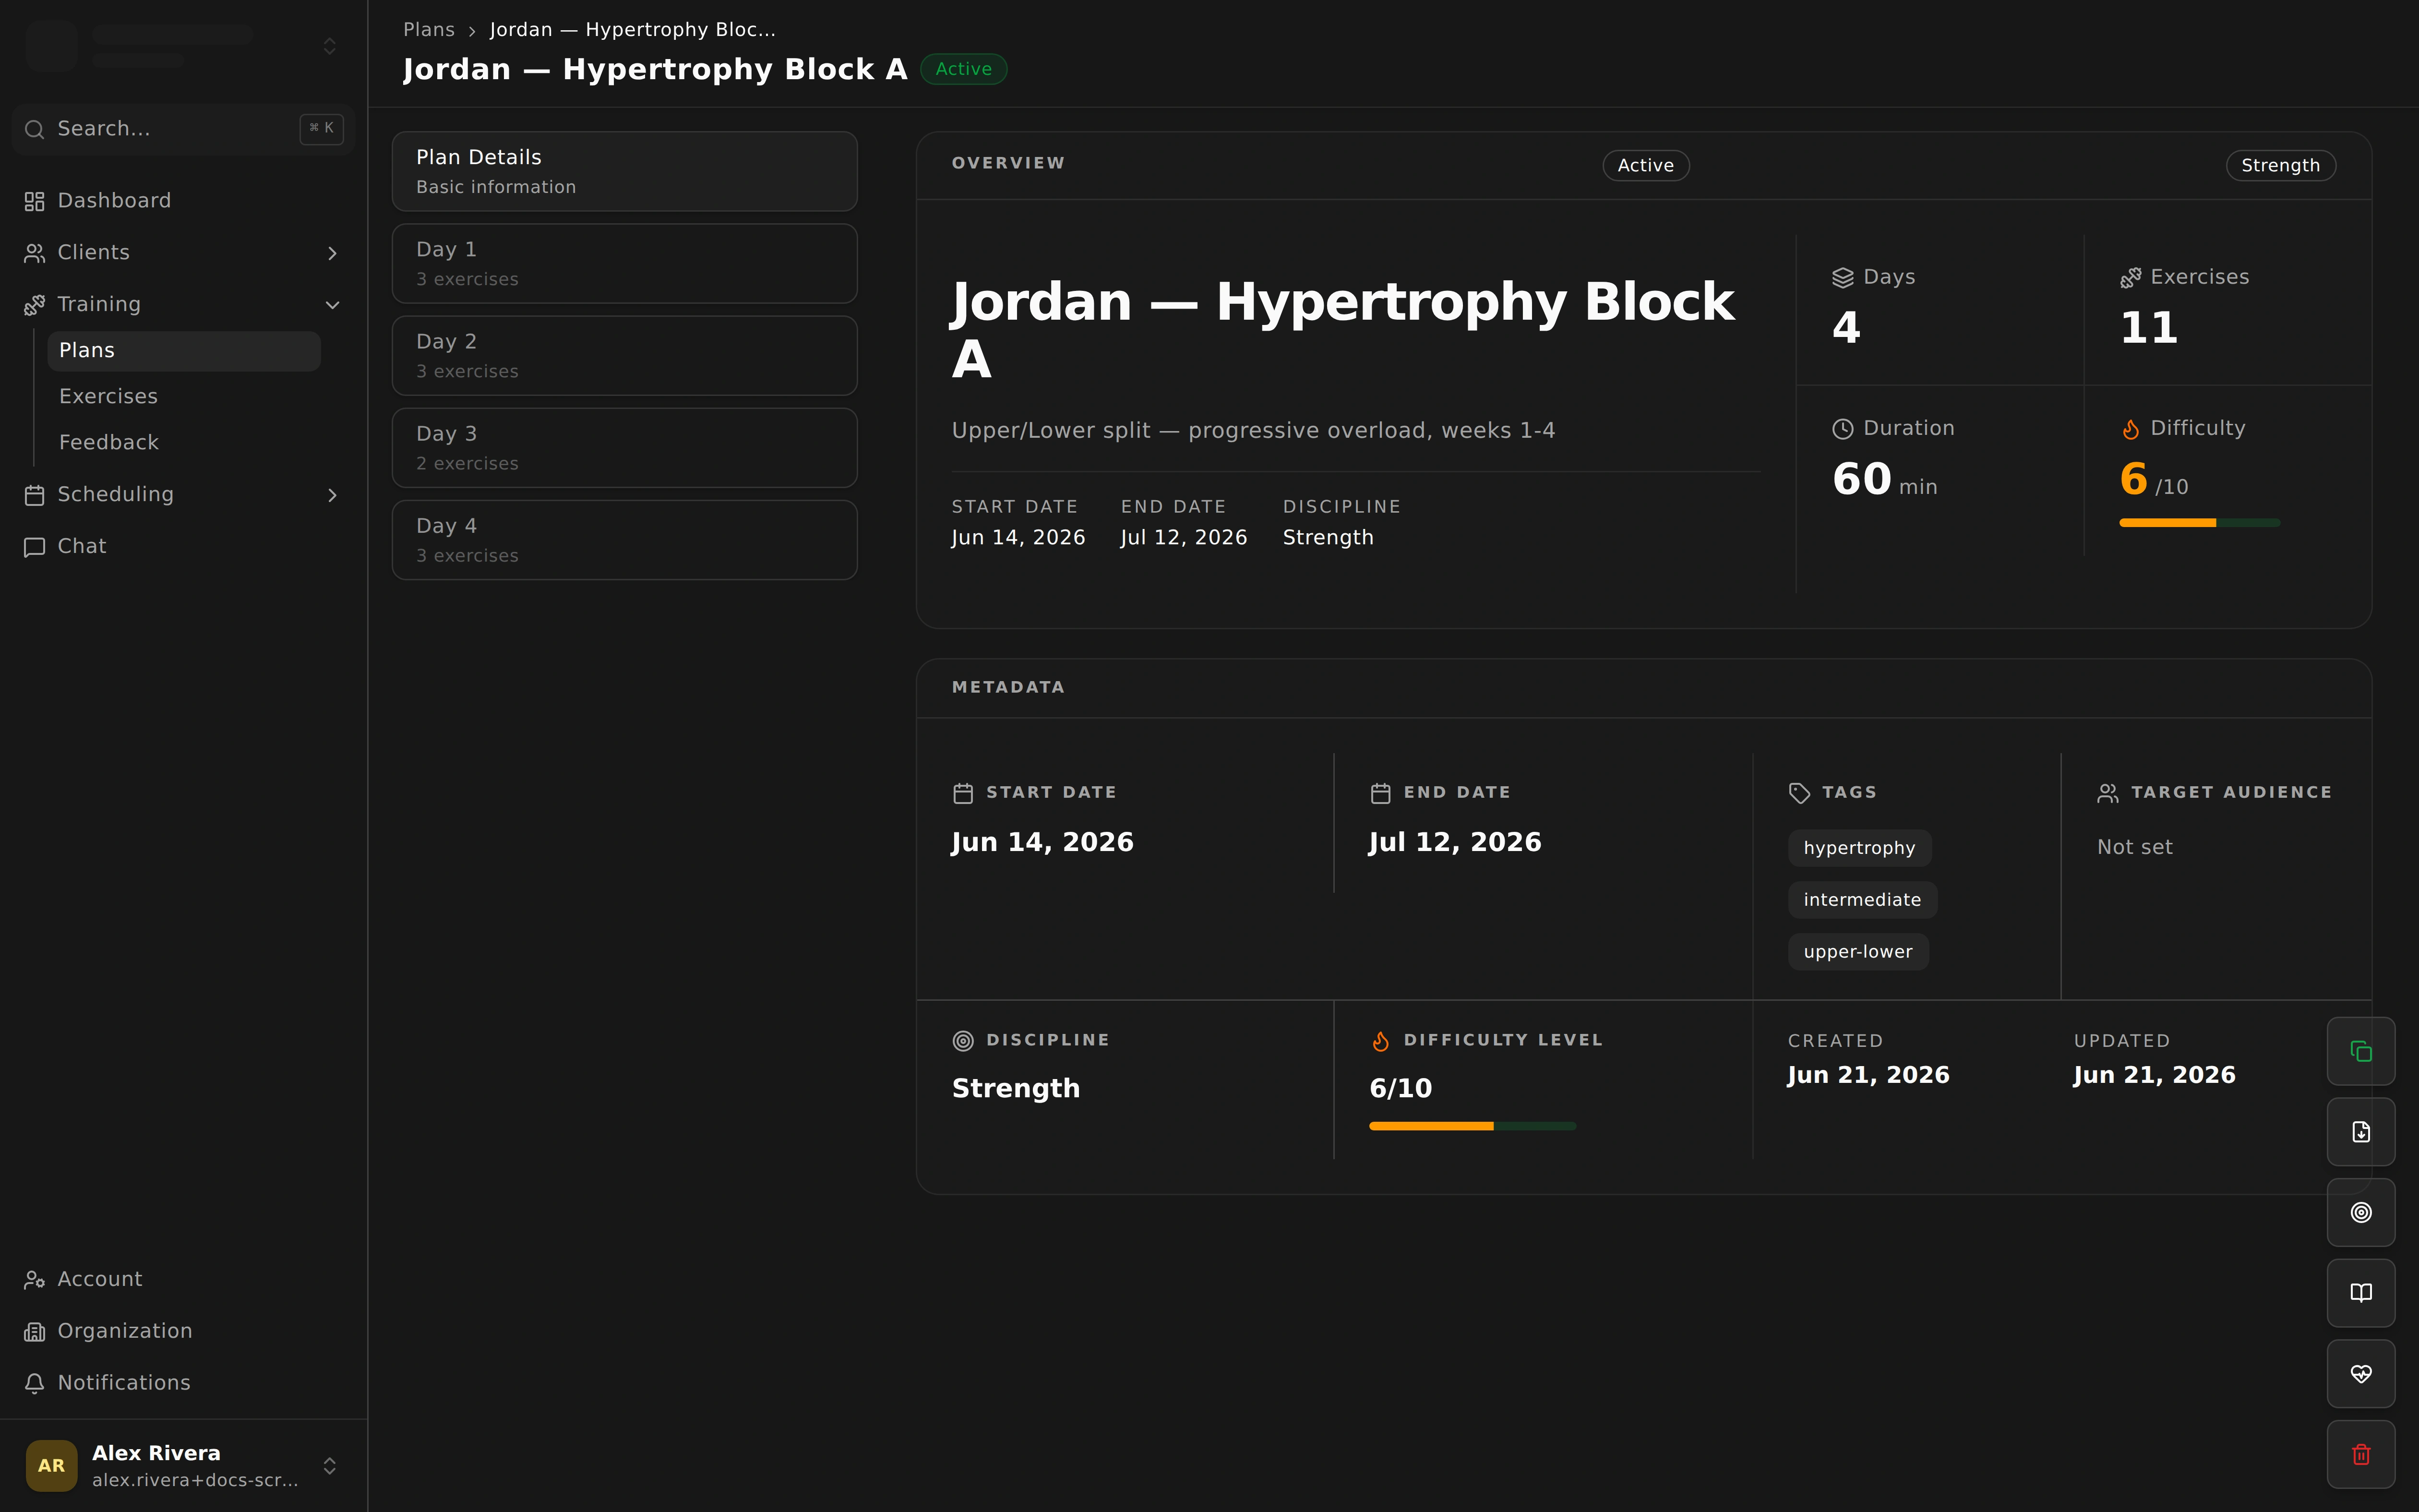
Task: Open the organization switcher at sidebar top
Action: 184,46
